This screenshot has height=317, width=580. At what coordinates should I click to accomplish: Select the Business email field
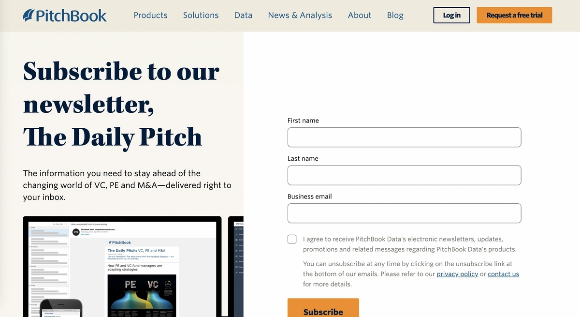point(404,213)
